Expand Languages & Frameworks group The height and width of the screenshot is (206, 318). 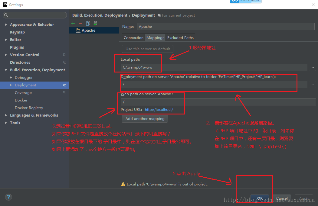(6, 115)
